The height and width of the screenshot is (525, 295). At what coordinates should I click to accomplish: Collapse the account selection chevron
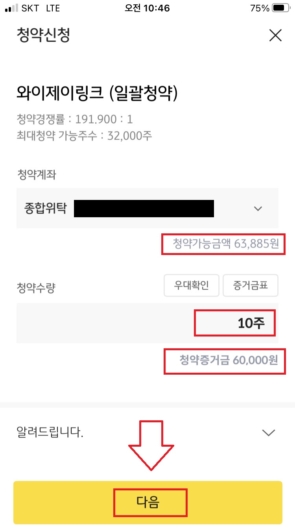coord(258,209)
